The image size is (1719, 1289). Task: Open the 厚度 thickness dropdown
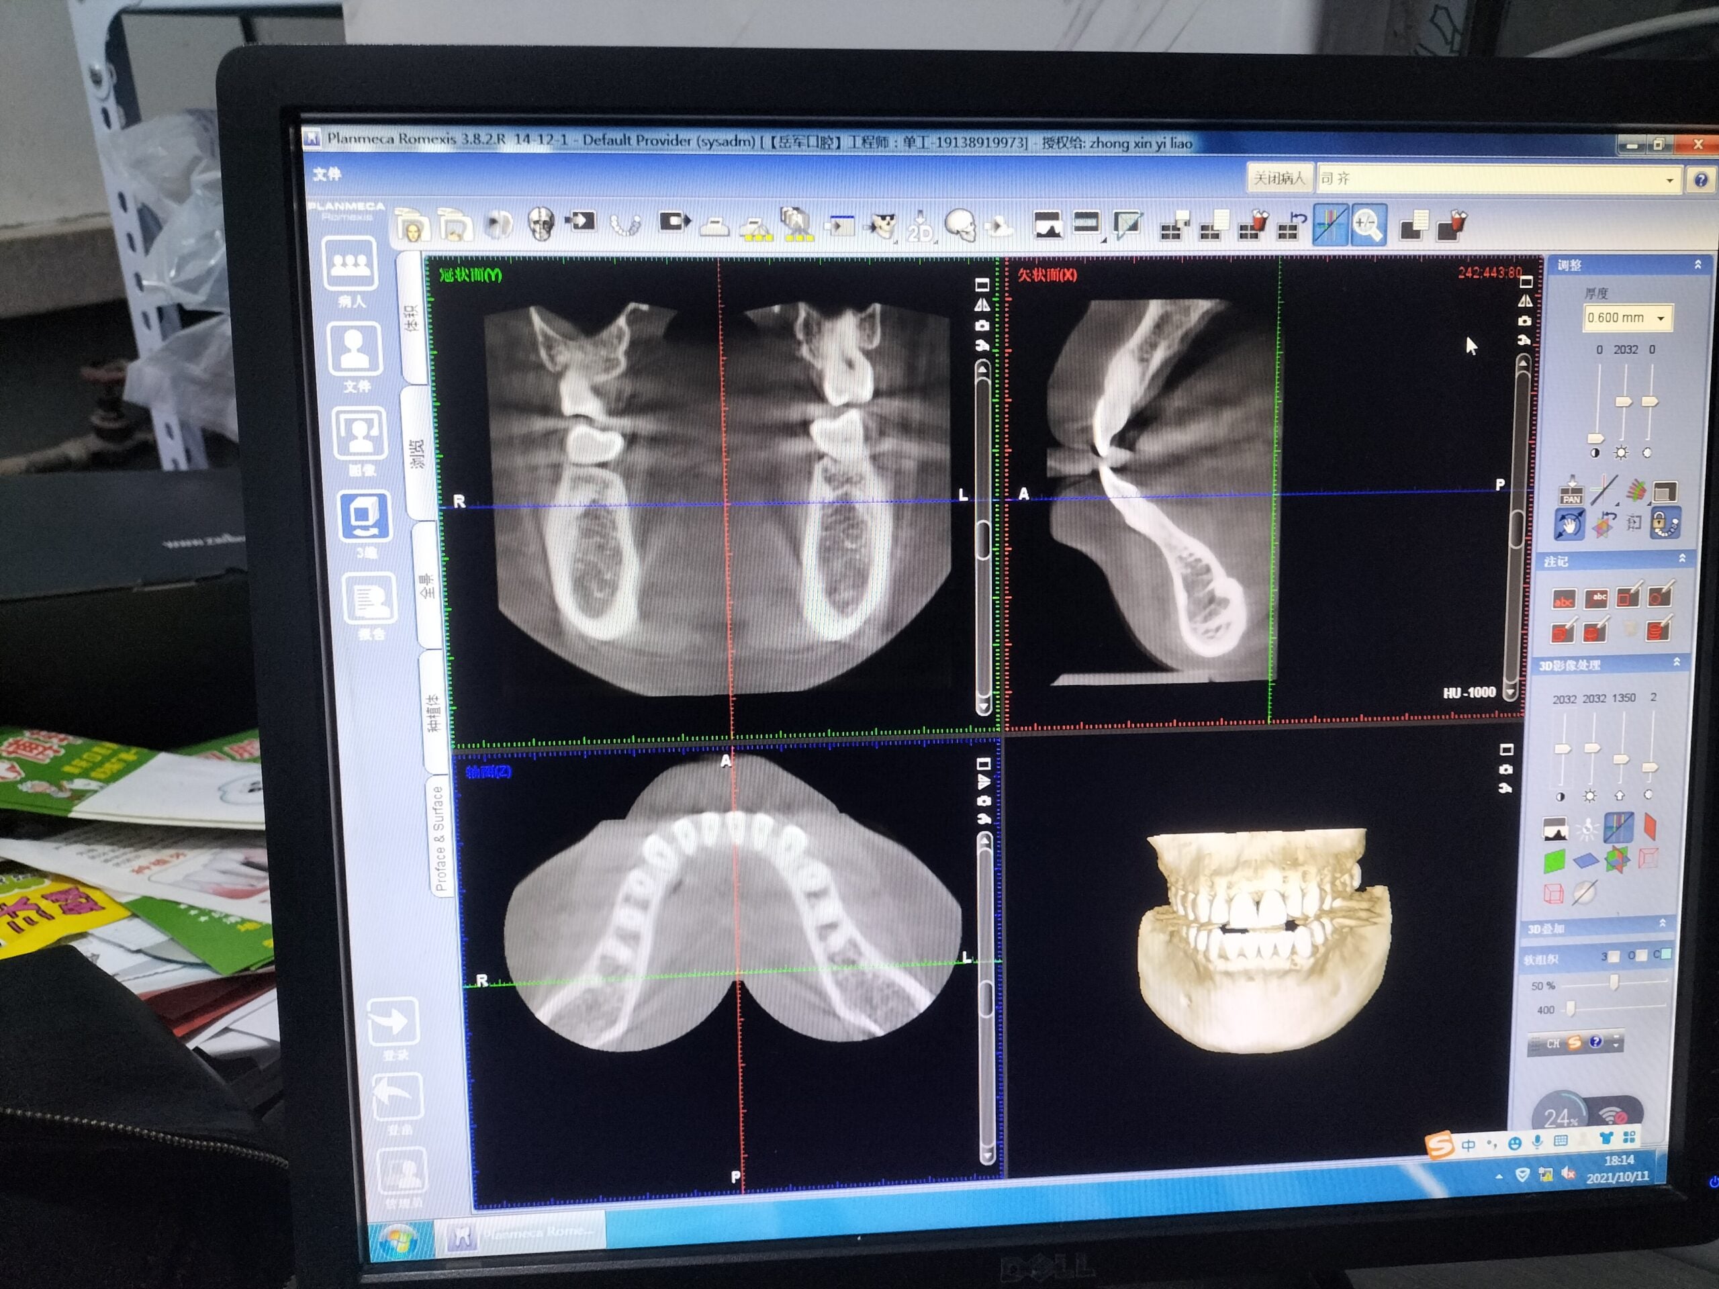tap(1629, 318)
